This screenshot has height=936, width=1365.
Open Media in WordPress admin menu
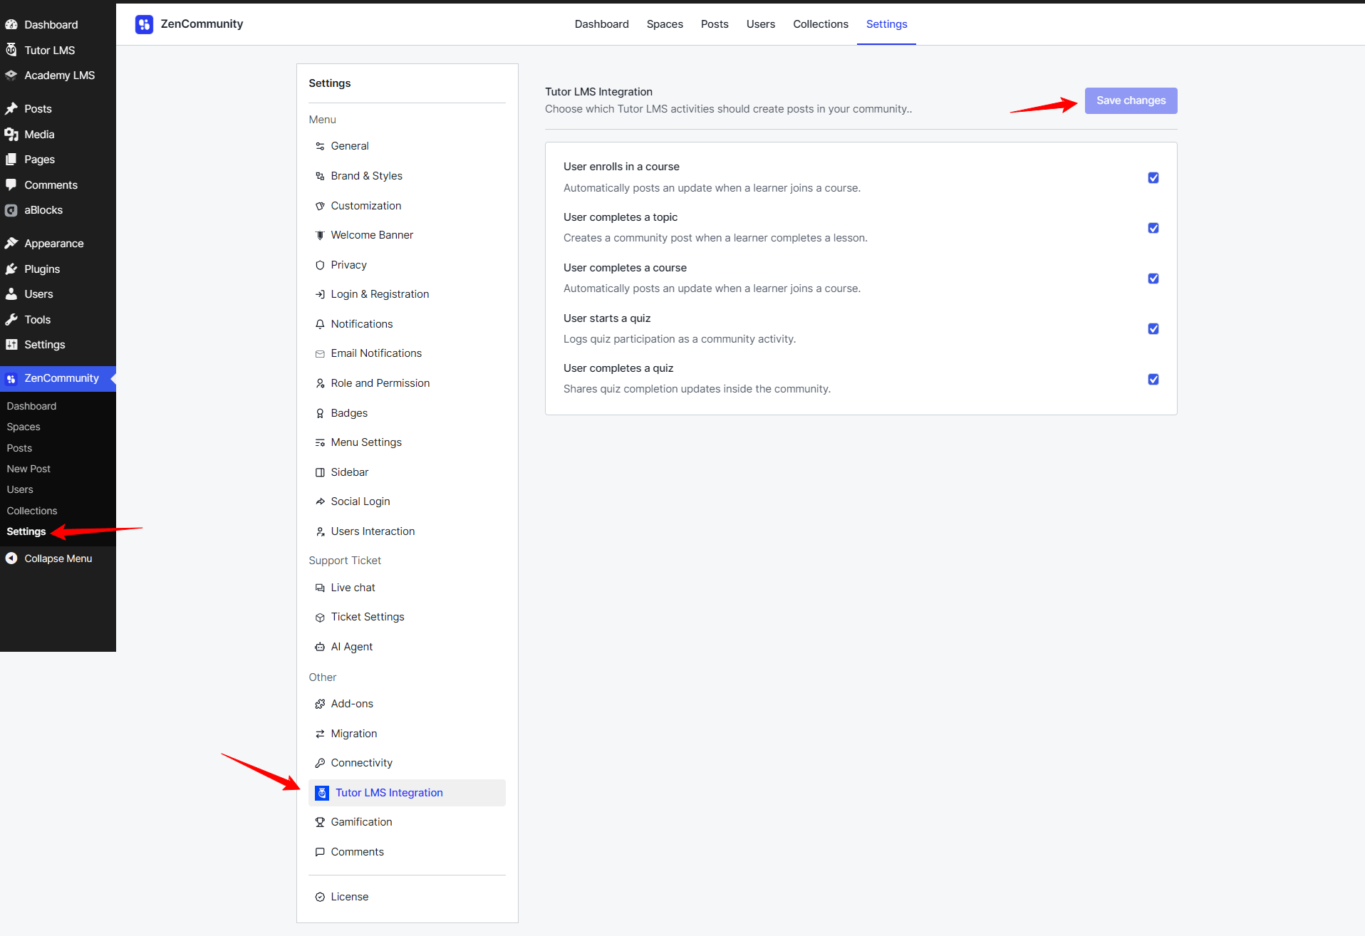tap(39, 134)
